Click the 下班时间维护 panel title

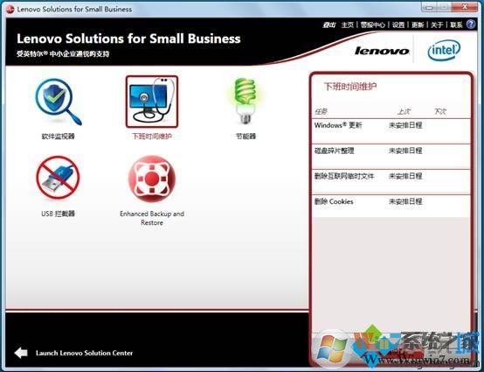[350, 87]
